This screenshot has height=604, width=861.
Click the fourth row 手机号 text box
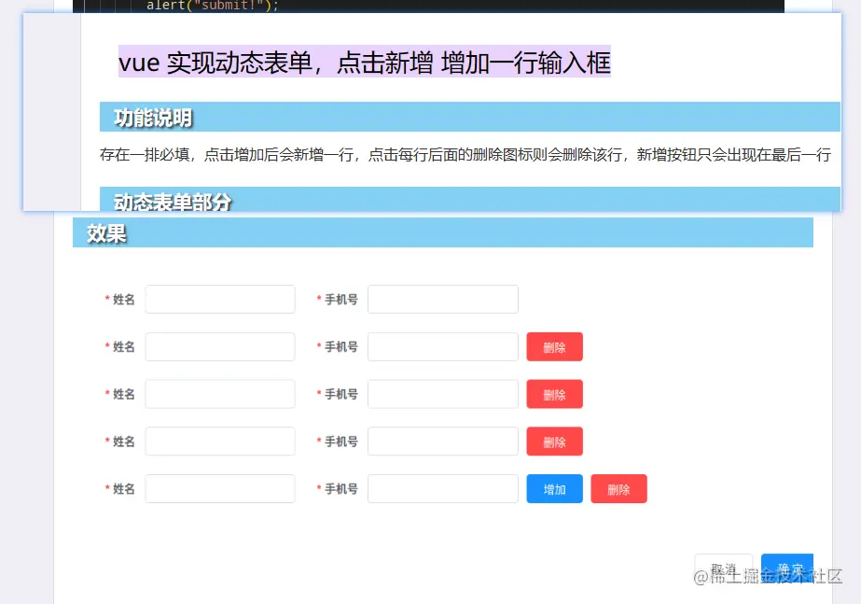(x=443, y=441)
